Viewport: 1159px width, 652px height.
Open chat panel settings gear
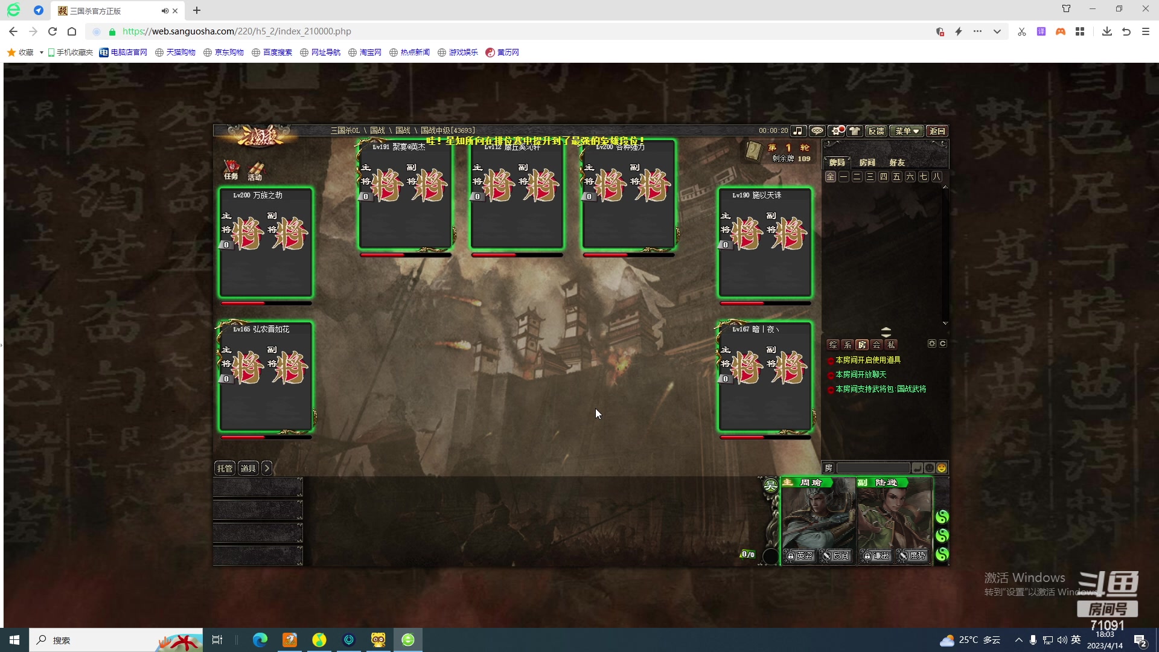pos(932,344)
